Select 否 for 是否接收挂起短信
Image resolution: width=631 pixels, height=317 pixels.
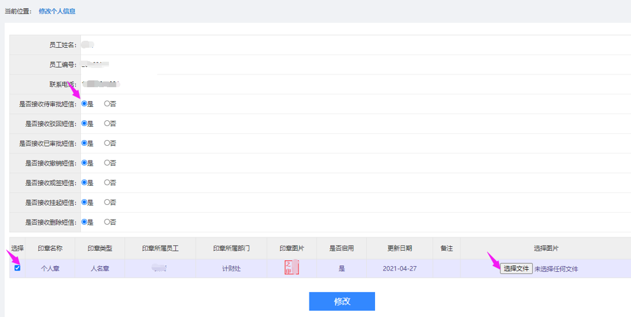coord(107,202)
